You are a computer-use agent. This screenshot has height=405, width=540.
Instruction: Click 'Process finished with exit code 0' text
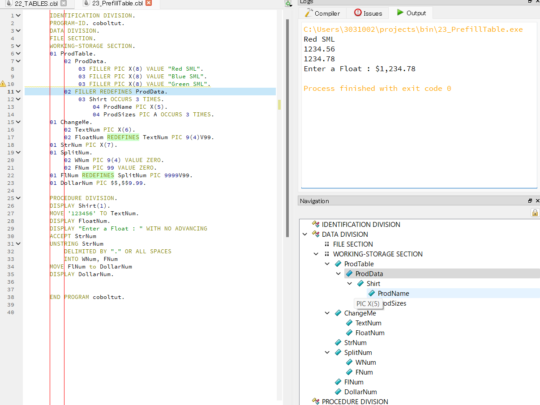click(x=377, y=88)
